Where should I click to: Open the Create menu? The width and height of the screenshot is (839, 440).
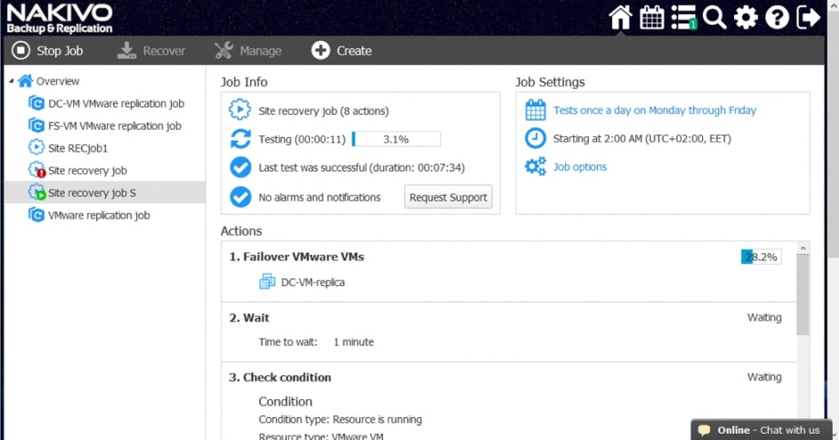click(342, 51)
